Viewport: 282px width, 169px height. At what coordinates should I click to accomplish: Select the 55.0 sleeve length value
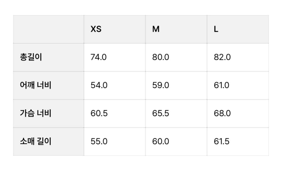pyautogui.click(x=99, y=141)
